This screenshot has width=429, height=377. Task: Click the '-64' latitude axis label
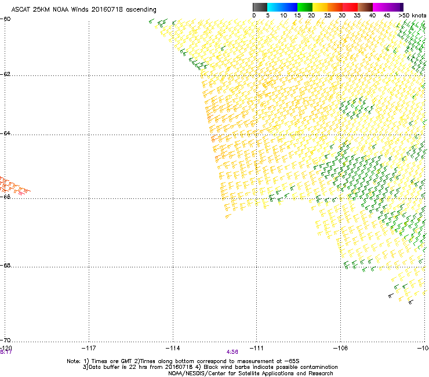click(x=5, y=133)
